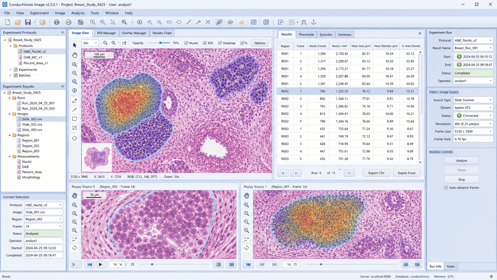The image size is (497, 280).
Task: Open the Experiment menu
Action: 39,13
